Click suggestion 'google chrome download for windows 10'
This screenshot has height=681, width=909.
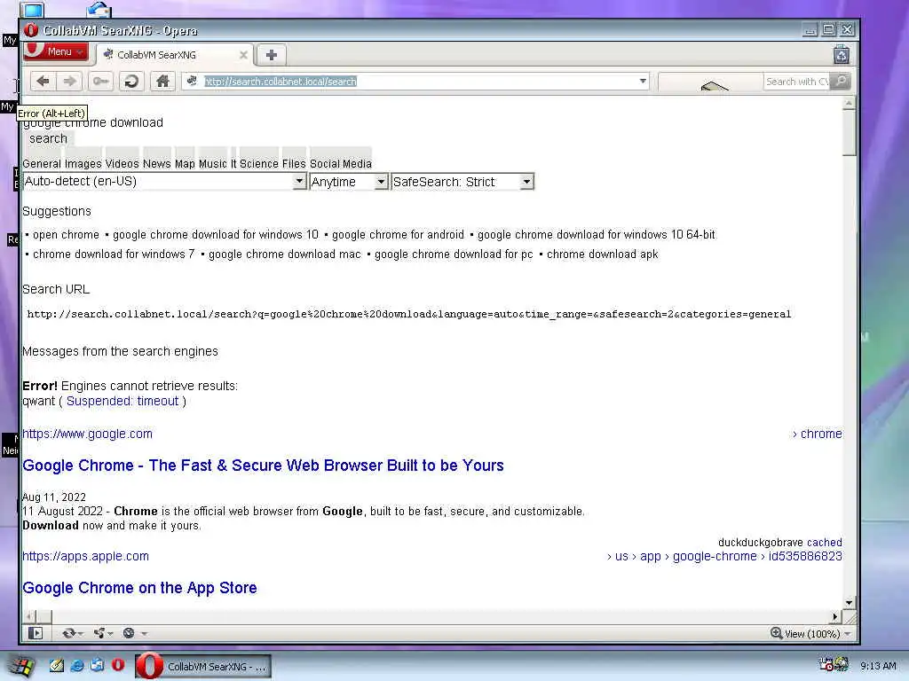[216, 234]
